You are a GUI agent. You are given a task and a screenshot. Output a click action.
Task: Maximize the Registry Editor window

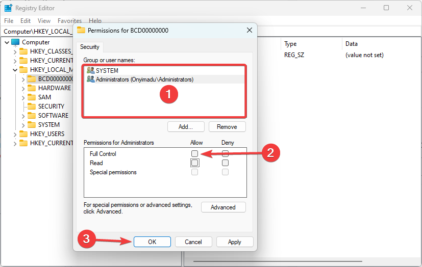(386, 8)
